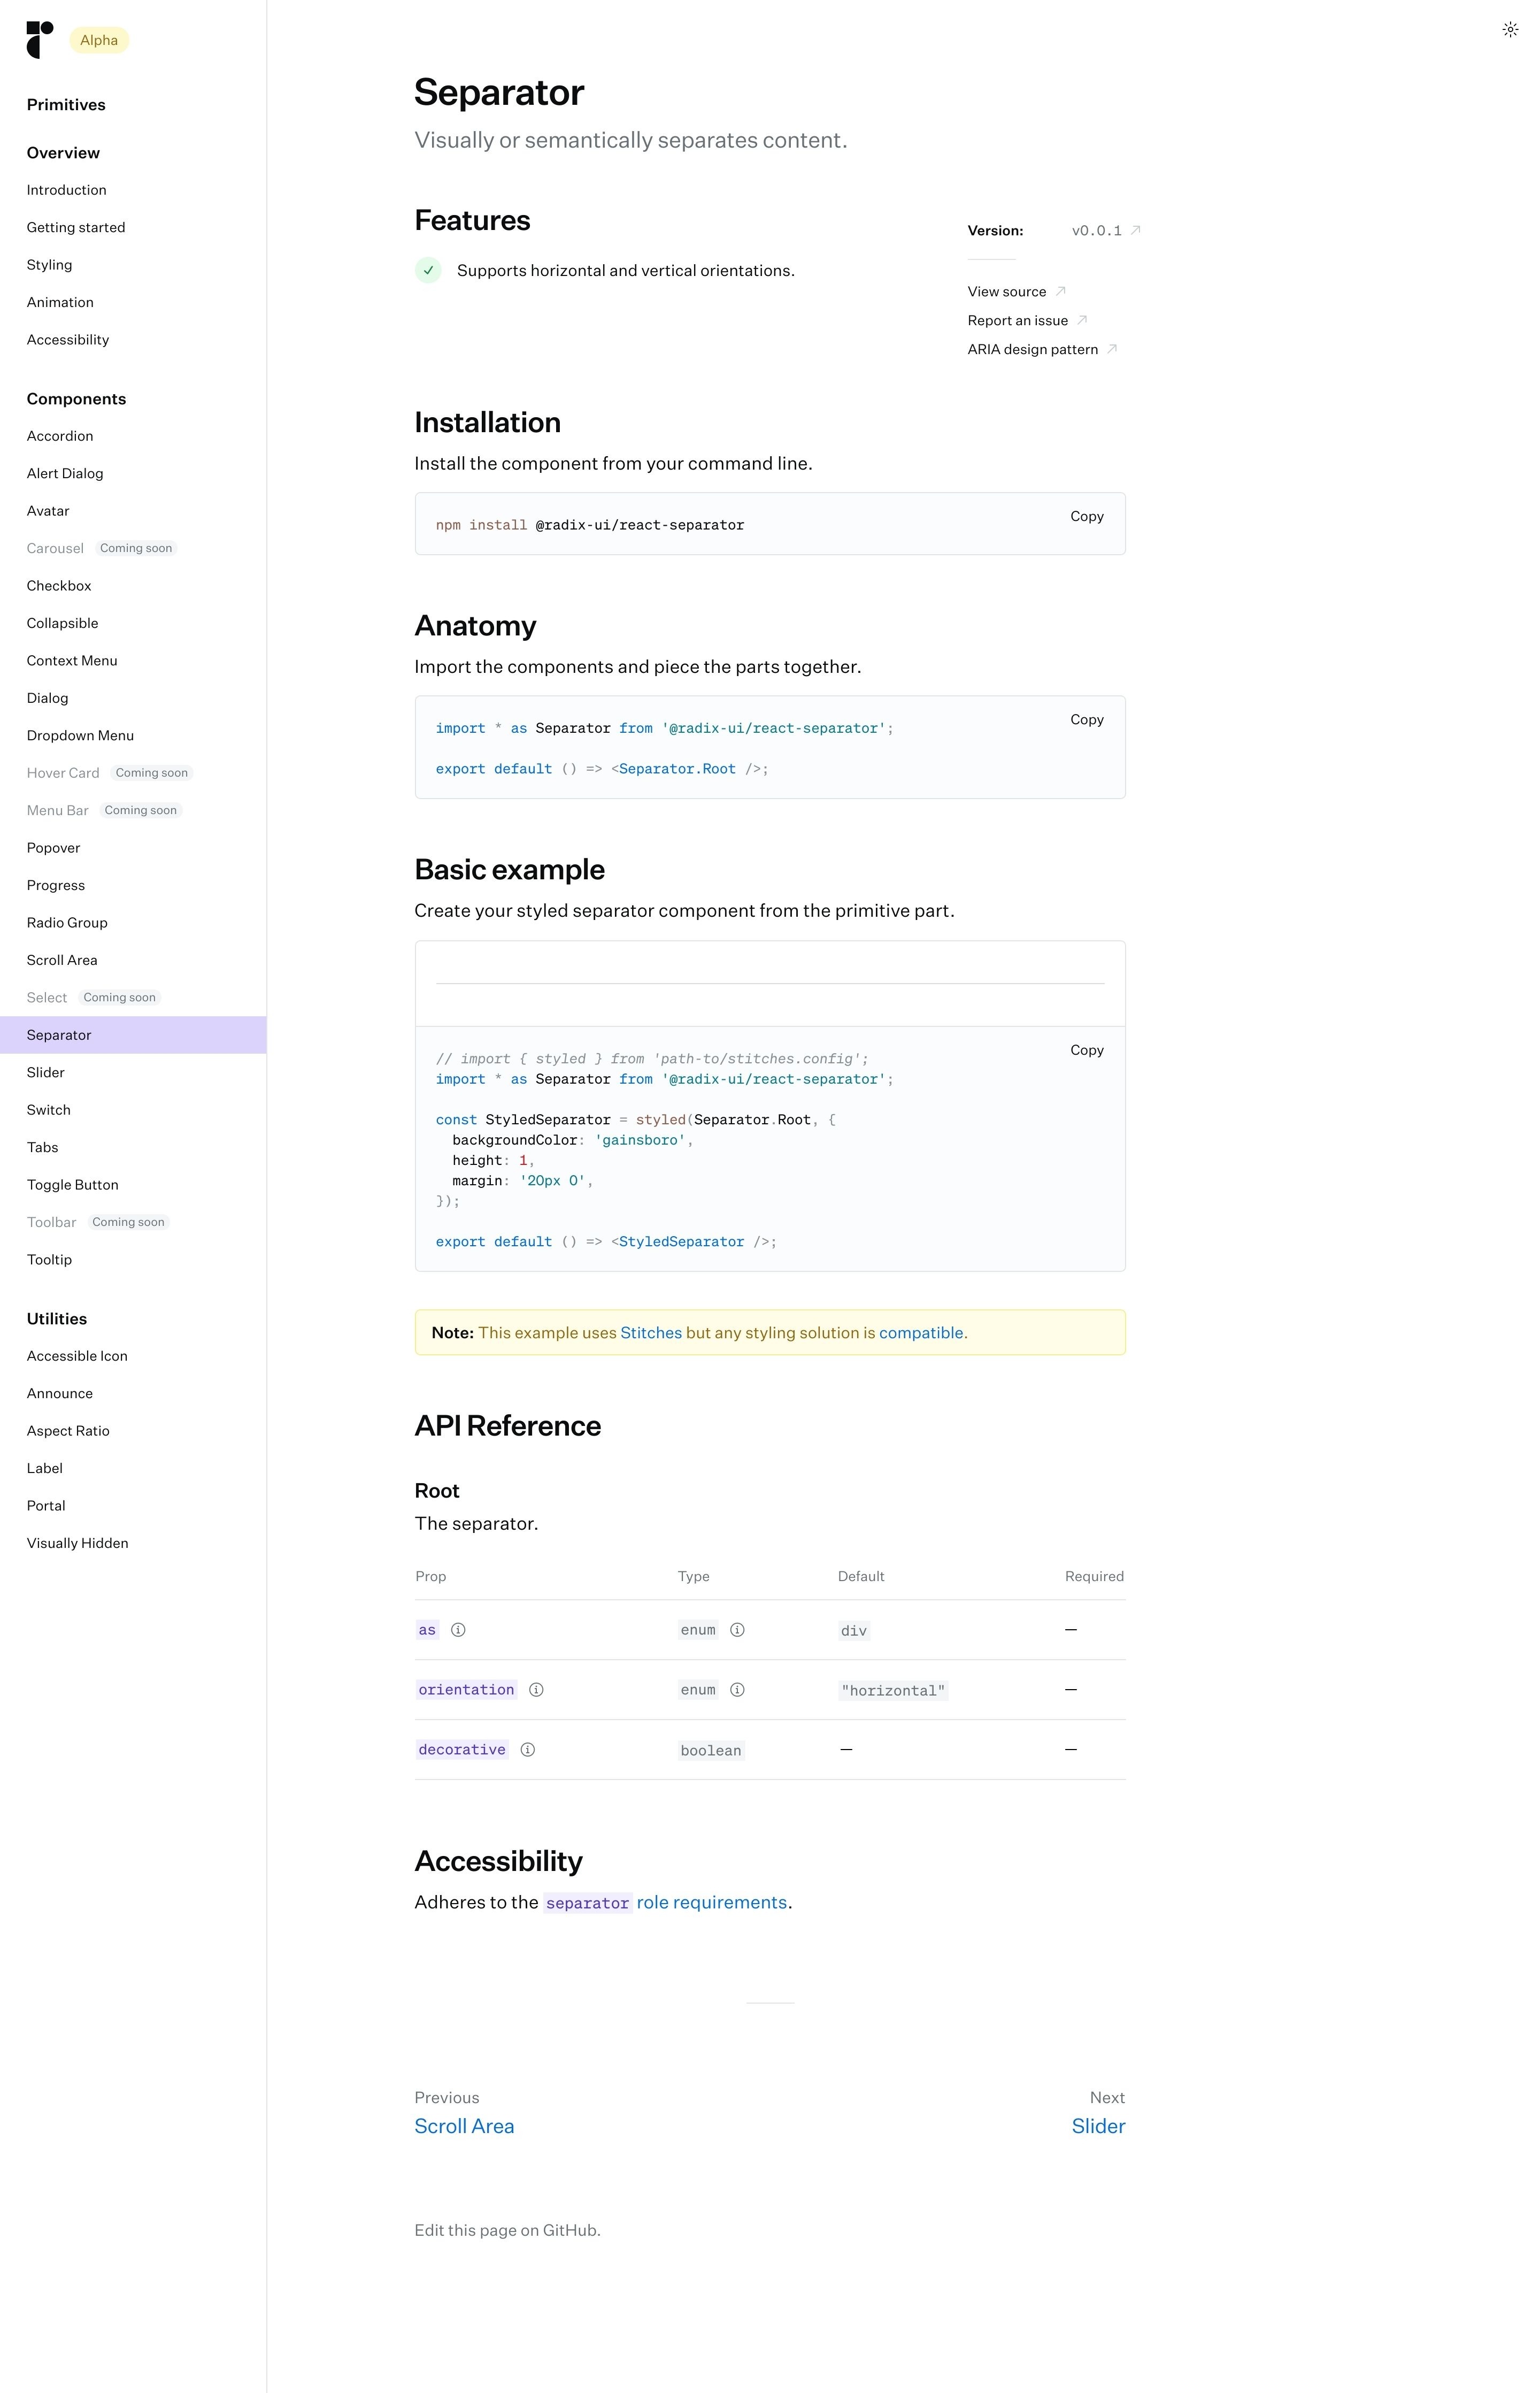This screenshot has height=2393, width=1540.
Task: Click arrow icon beside version v0.0.1
Action: point(1135,230)
